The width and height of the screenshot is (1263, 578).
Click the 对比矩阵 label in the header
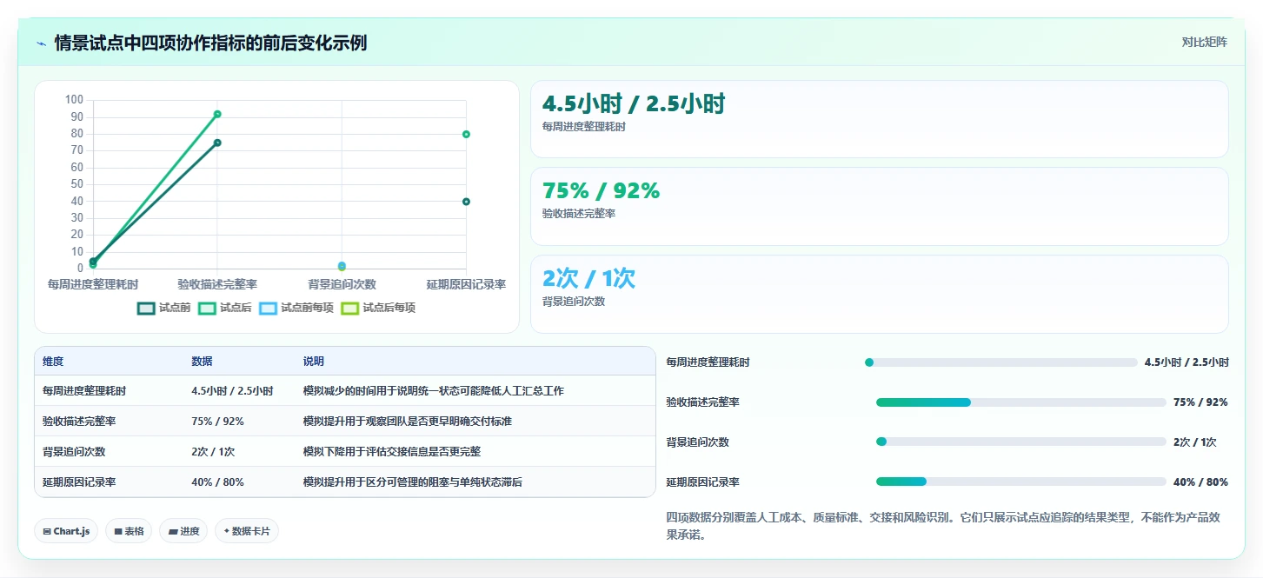[x=1204, y=43]
